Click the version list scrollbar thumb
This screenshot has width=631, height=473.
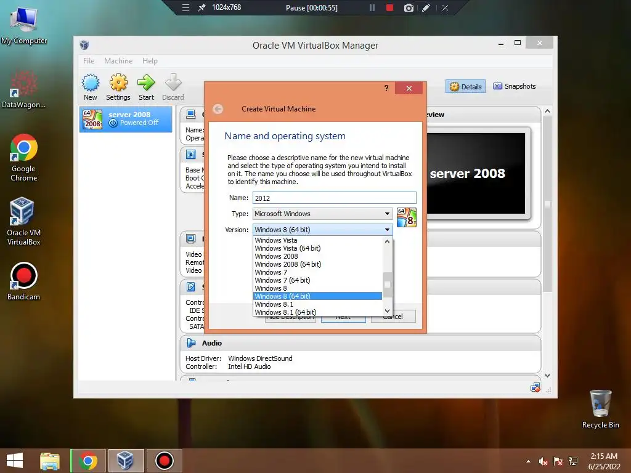click(387, 285)
